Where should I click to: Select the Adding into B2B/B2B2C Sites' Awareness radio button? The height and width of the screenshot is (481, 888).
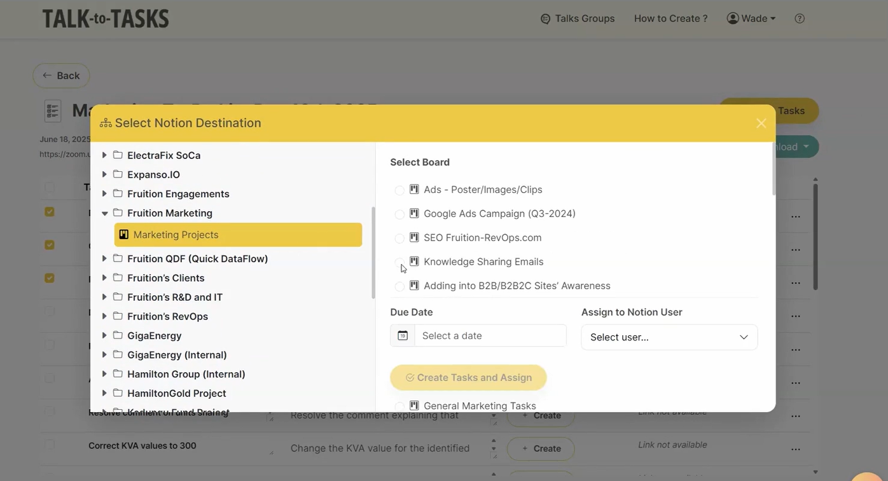click(399, 286)
